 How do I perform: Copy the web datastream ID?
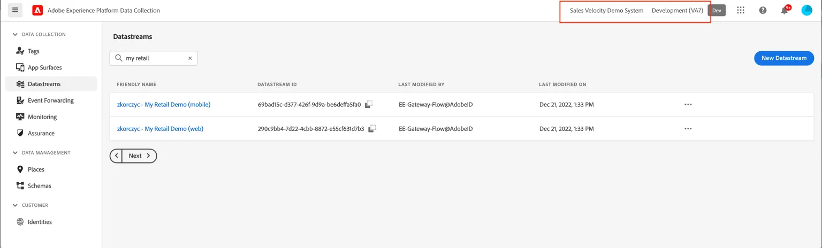(x=372, y=129)
